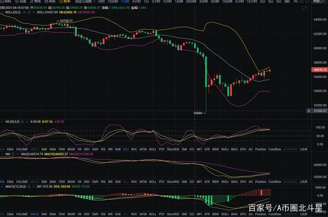This screenshot has height=217, width=328.
Task: Open the 指标 indicators tool
Action: tap(6, 1)
